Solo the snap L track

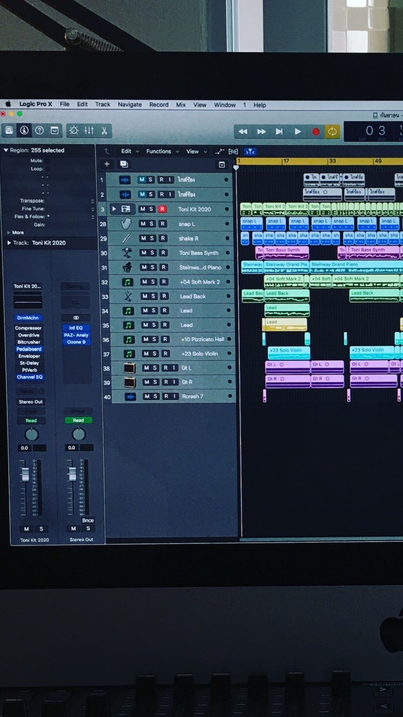pyautogui.click(x=152, y=224)
